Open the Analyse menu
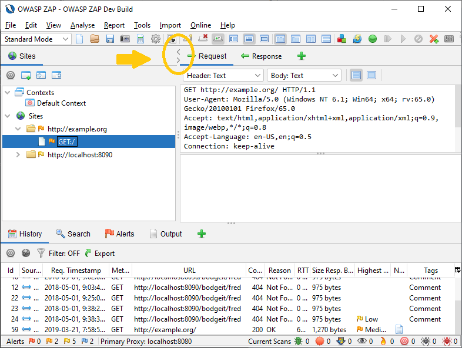 tap(82, 25)
